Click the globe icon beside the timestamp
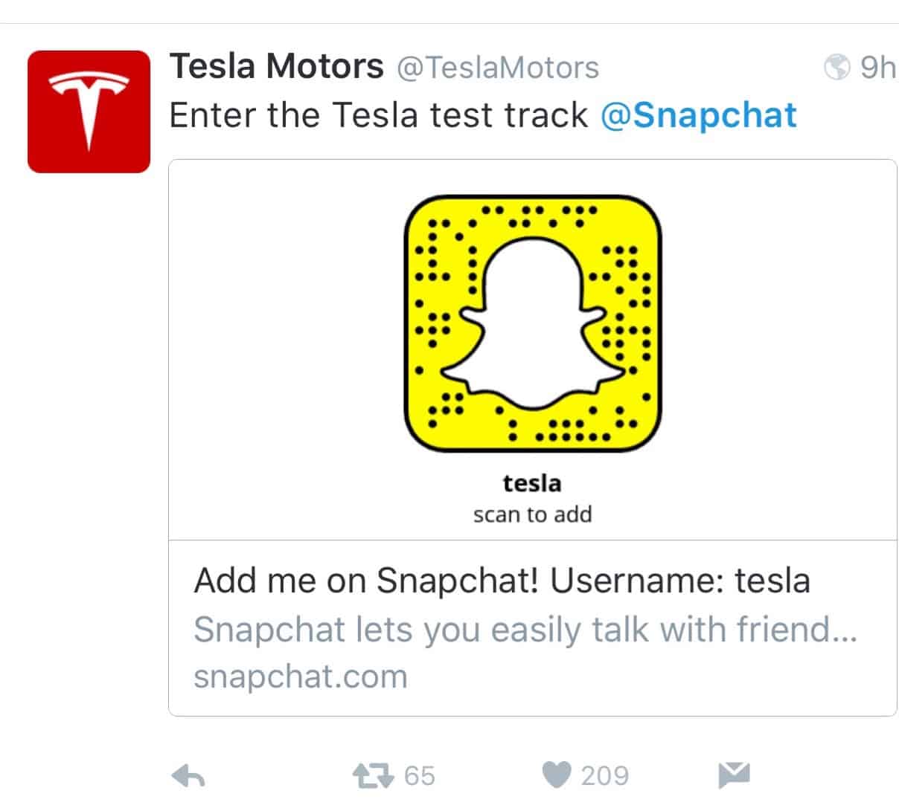The height and width of the screenshot is (808, 899). point(837,68)
